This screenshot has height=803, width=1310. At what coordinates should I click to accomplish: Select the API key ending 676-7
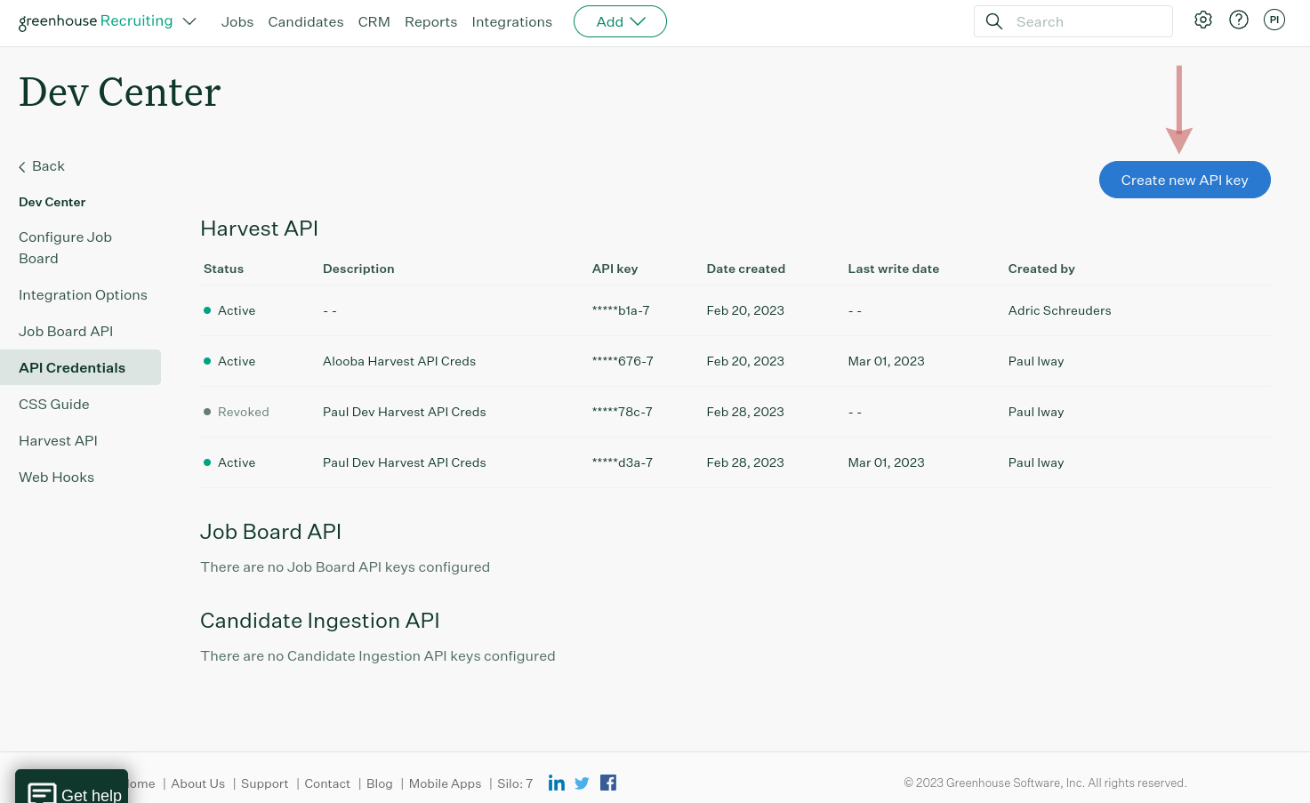(623, 361)
